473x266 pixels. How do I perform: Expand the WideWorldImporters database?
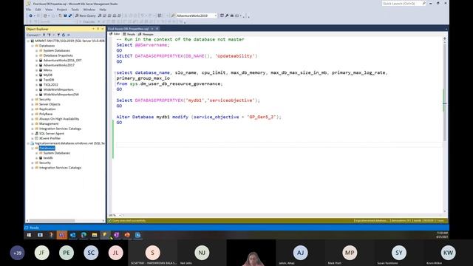pyautogui.click(x=36, y=89)
